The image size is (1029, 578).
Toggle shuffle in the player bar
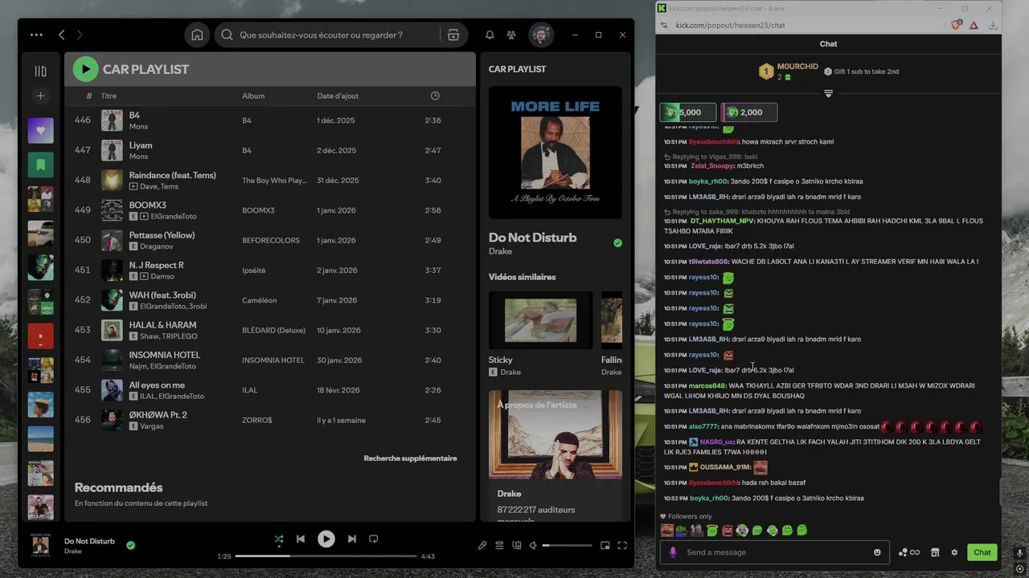click(x=279, y=539)
